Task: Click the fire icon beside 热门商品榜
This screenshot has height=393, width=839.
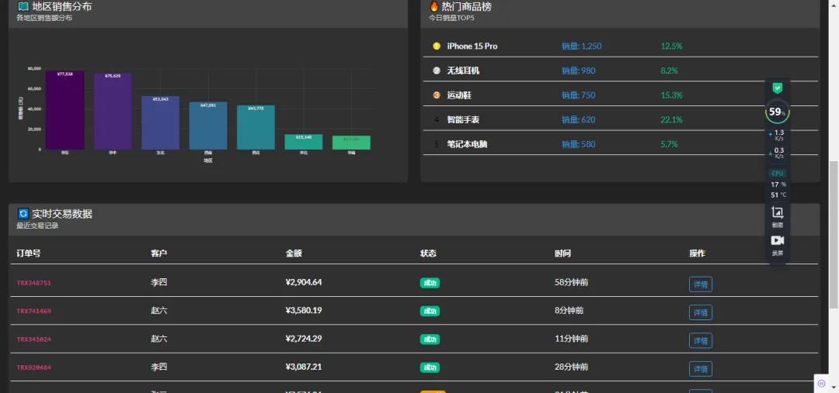Action: [434, 6]
